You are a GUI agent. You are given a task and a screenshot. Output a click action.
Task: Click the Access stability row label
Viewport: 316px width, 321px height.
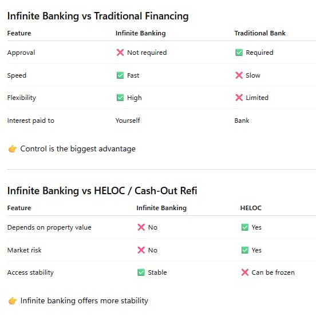click(x=30, y=272)
